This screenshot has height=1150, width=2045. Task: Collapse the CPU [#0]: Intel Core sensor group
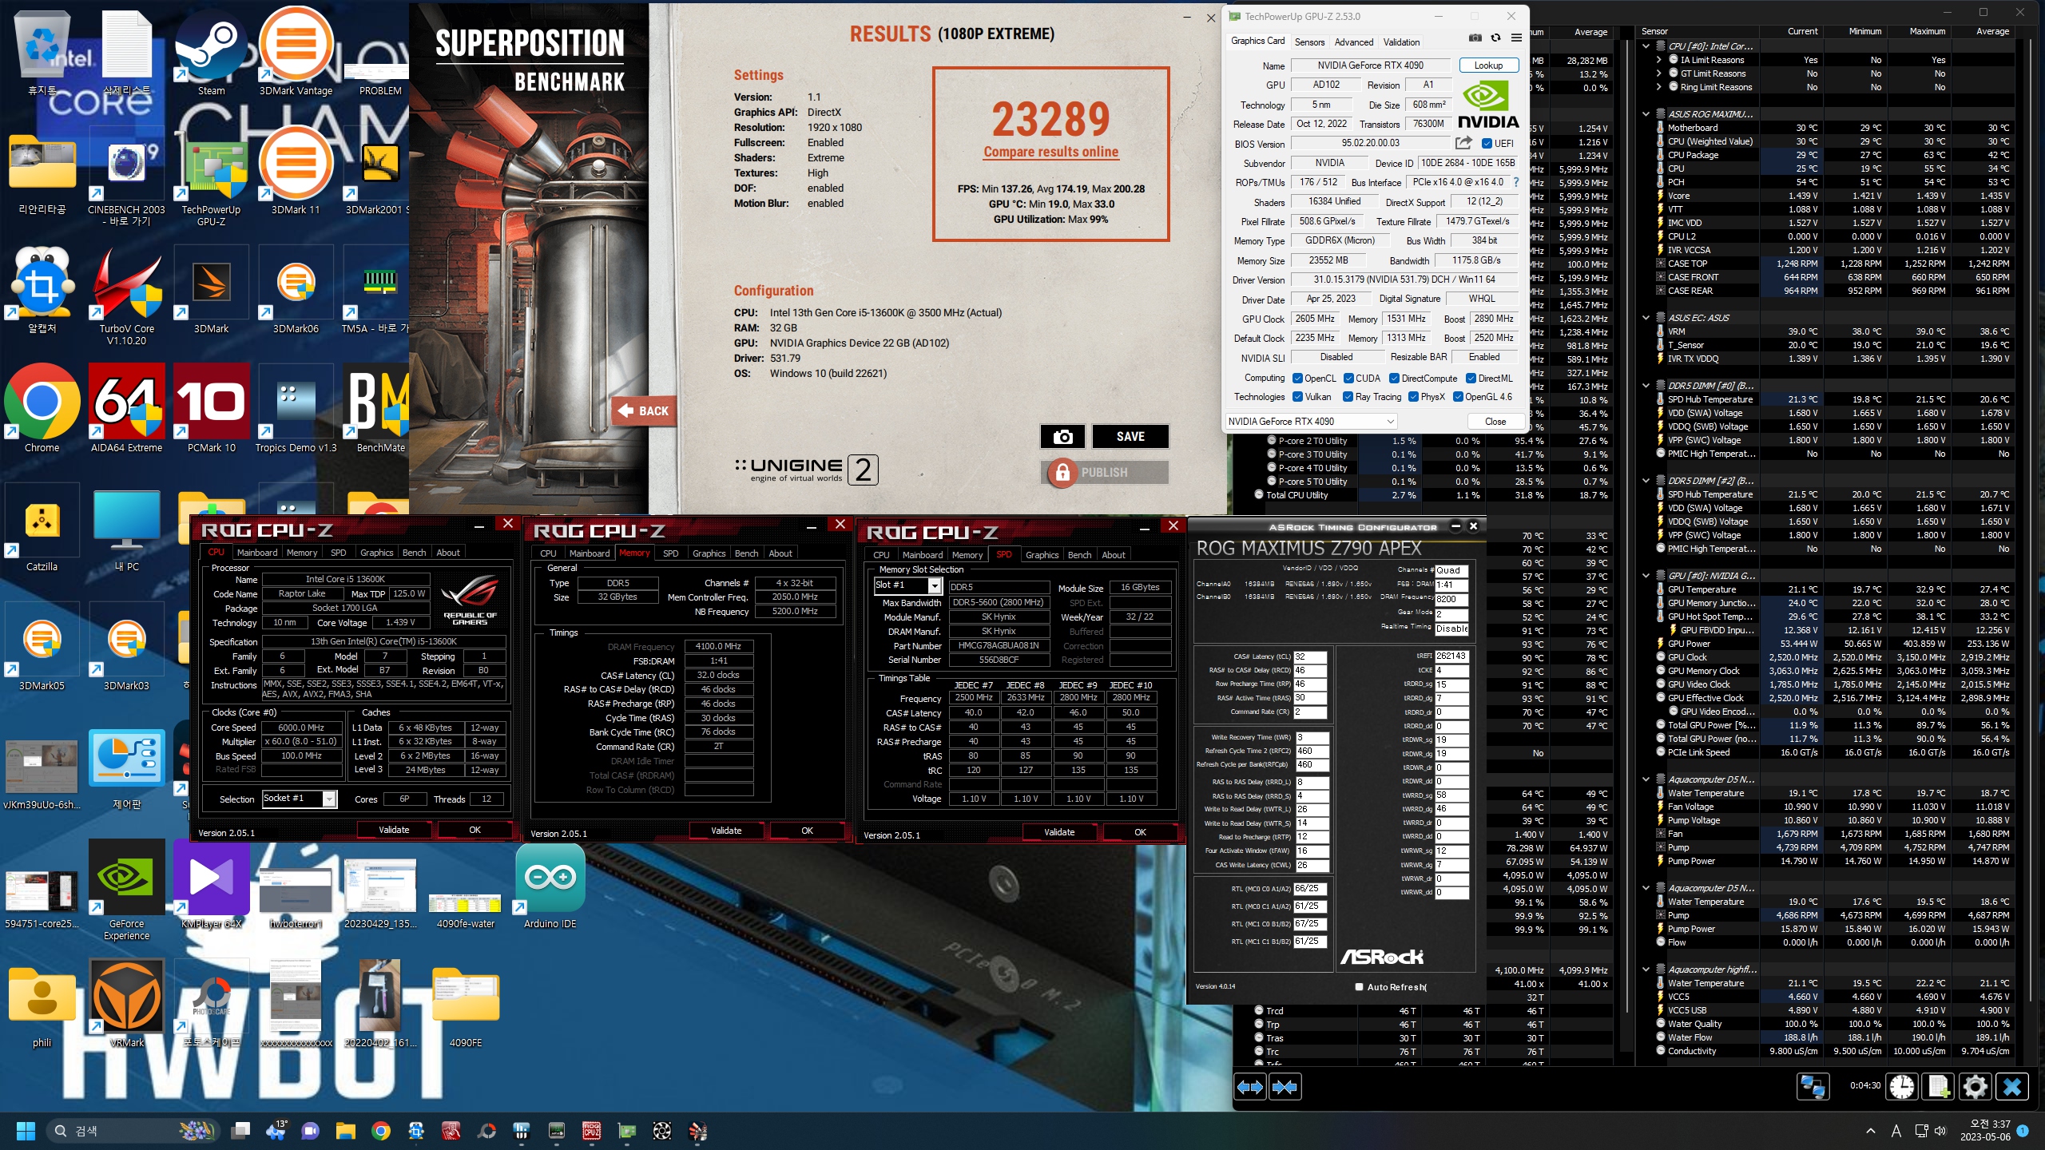point(1646,46)
